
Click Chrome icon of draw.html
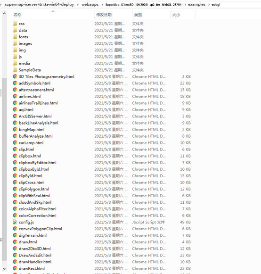15,242
